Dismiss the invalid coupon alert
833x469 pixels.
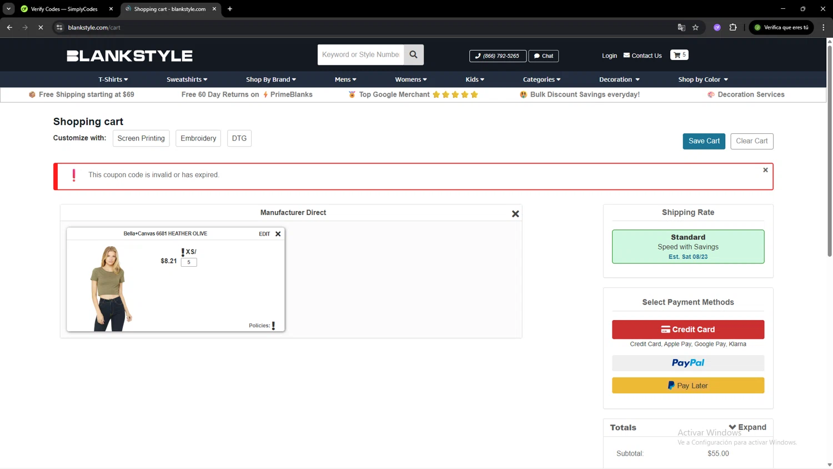point(765,170)
